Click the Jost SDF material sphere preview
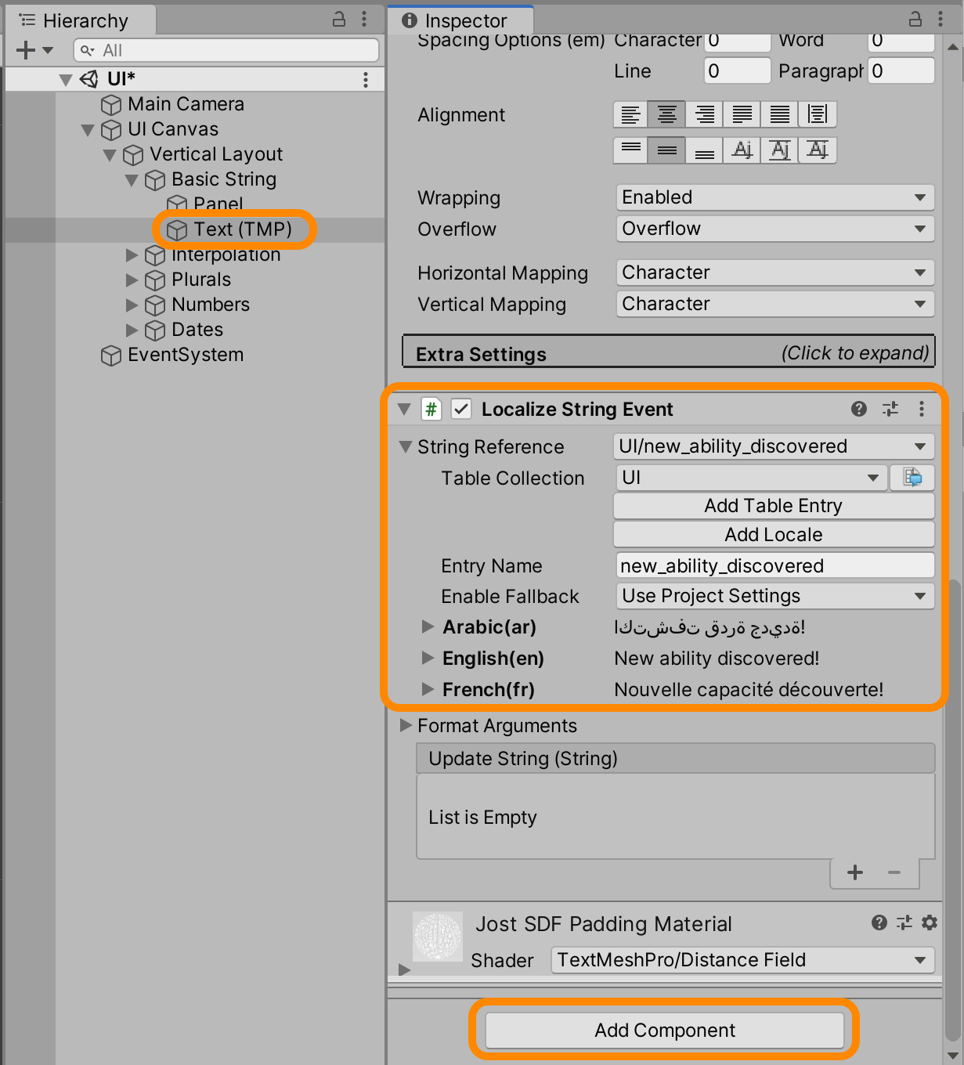The width and height of the screenshot is (964, 1065). (436, 937)
